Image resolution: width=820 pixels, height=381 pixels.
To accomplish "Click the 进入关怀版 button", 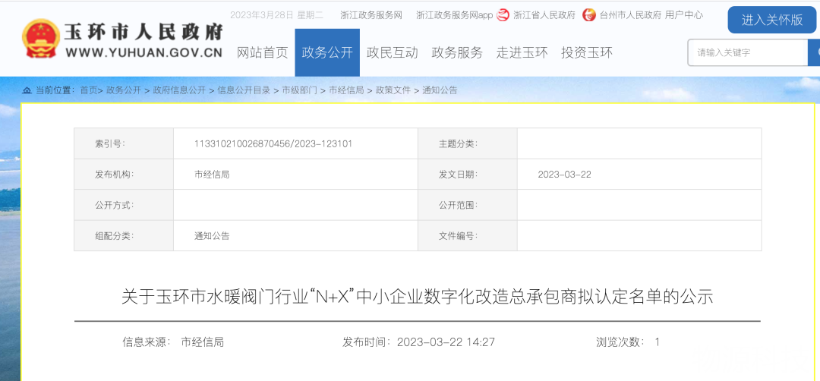I will (771, 20).
